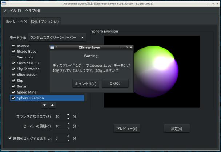Viewport: 221px width, 152px height.
Task: Uncheck the Shade Bobs checkbox
Action: [x=13, y=51]
